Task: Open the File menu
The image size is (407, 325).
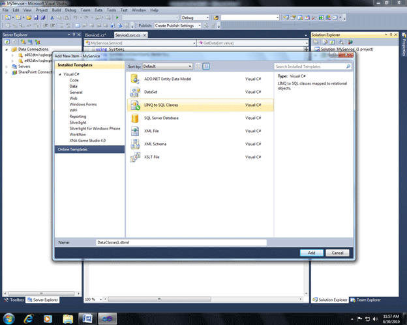Action: pyautogui.click(x=5, y=10)
